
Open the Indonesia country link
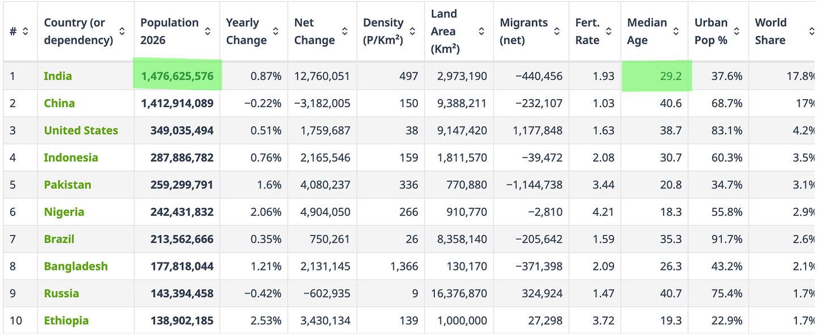click(71, 157)
